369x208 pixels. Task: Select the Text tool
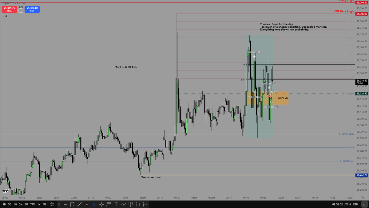pyautogui.click(x=116, y=204)
